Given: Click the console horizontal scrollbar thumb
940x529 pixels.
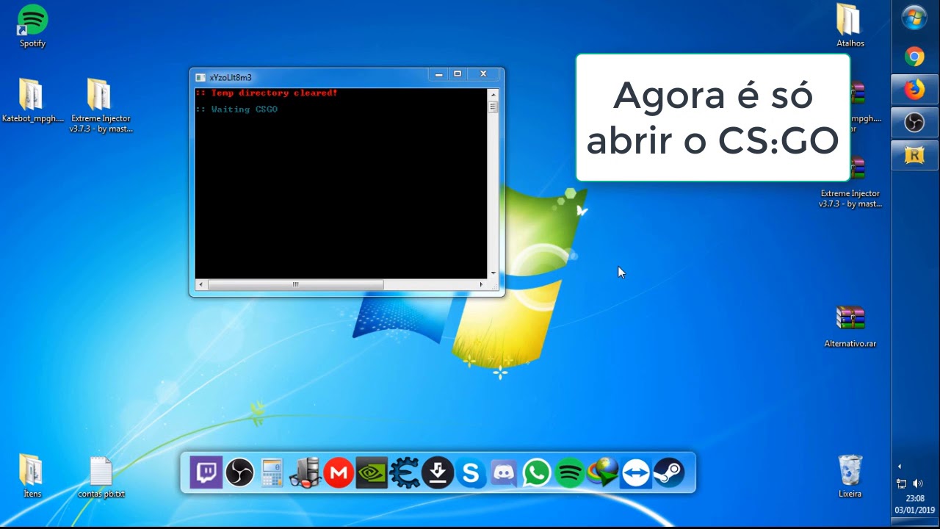Looking at the screenshot, I should [x=296, y=284].
